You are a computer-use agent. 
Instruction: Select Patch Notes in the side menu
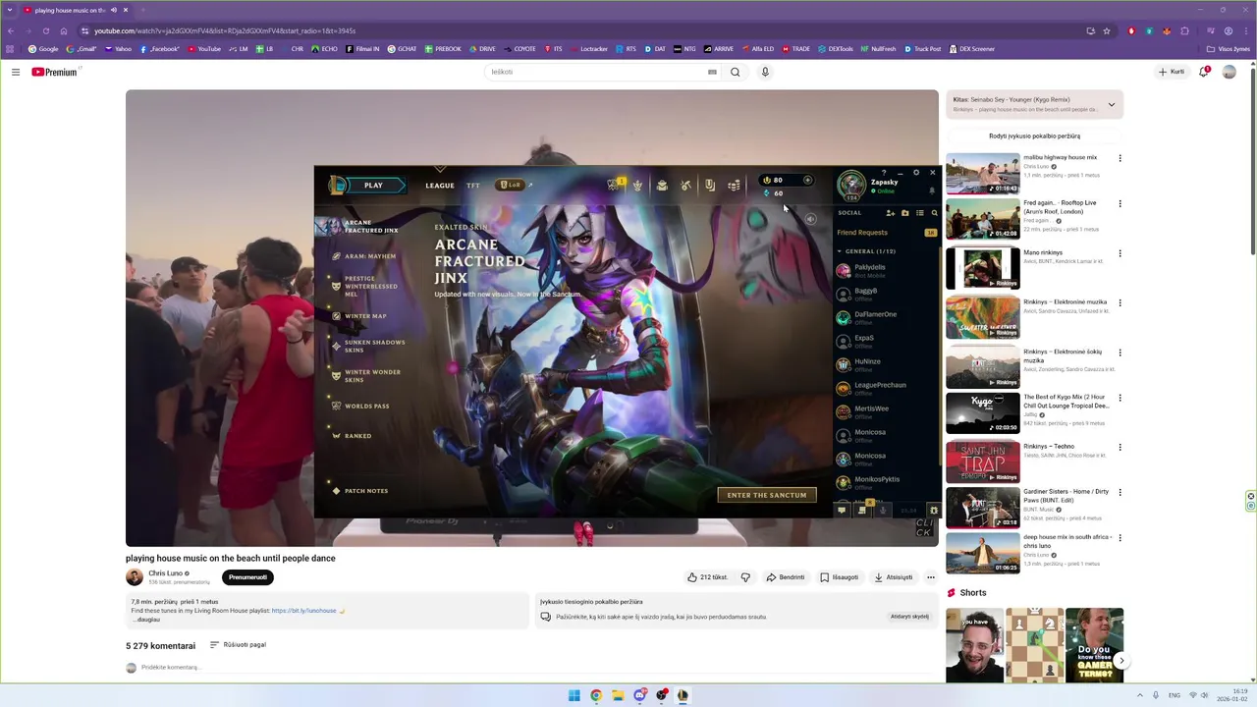pyautogui.click(x=365, y=491)
